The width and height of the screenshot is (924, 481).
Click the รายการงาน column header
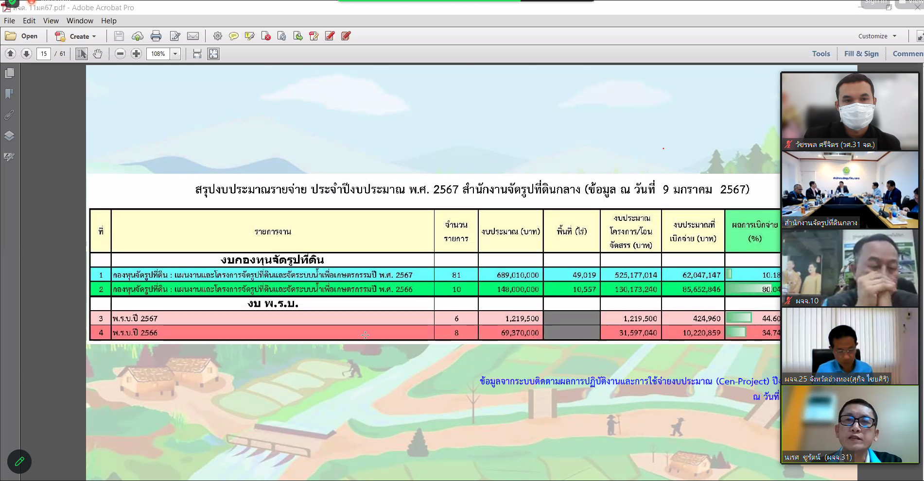tap(273, 232)
